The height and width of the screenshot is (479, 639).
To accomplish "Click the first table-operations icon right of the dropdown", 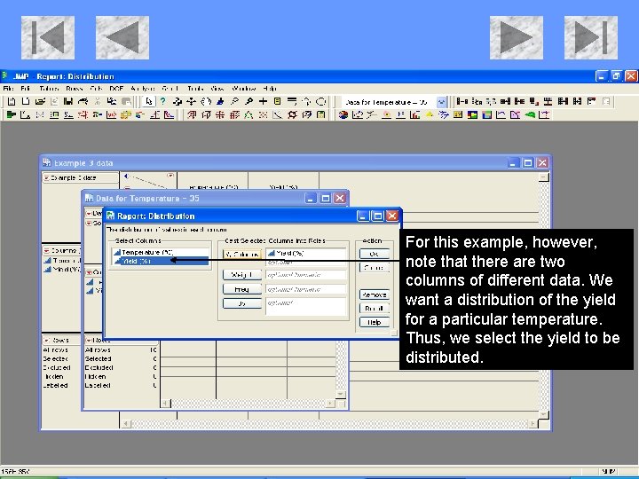I will click(x=461, y=101).
